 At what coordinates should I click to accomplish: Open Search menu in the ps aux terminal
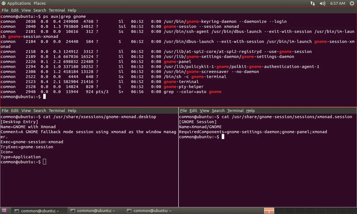pyautogui.click(x=40, y=10)
